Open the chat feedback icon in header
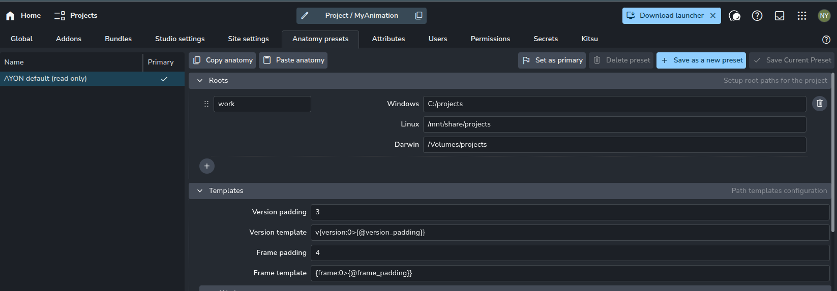The height and width of the screenshot is (291, 837). tap(734, 16)
